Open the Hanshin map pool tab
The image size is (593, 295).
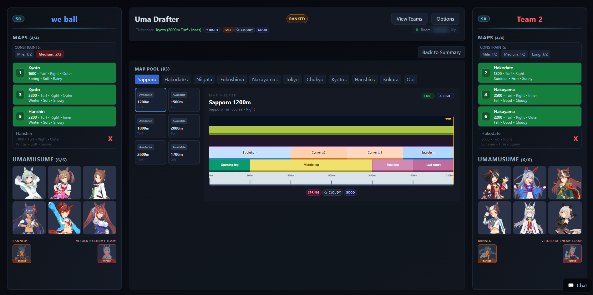pyautogui.click(x=365, y=79)
